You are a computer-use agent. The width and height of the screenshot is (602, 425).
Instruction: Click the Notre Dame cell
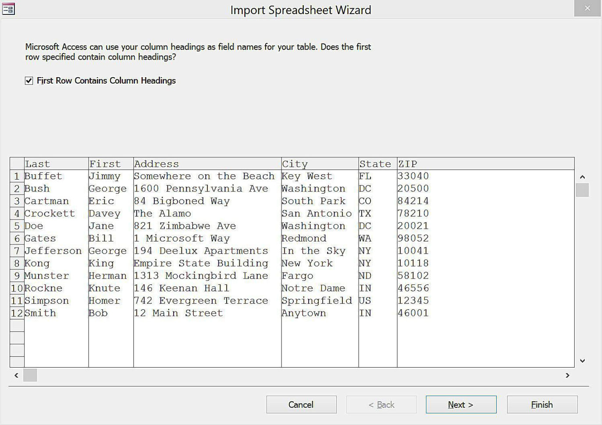click(320, 288)
